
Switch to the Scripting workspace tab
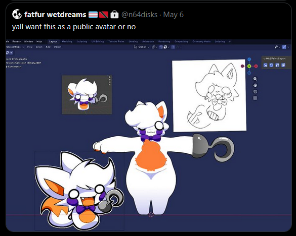(220, 41)
